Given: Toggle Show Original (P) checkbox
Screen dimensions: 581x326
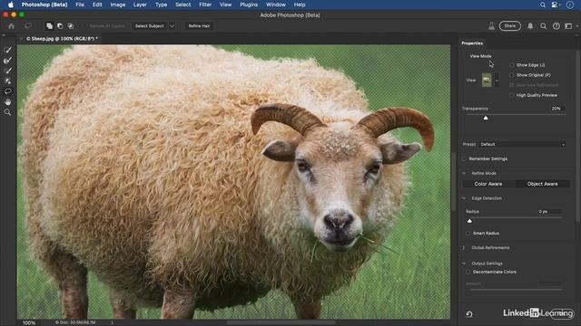Looking at the screenshot, I should pyautogui.click(x=512, y=75).
